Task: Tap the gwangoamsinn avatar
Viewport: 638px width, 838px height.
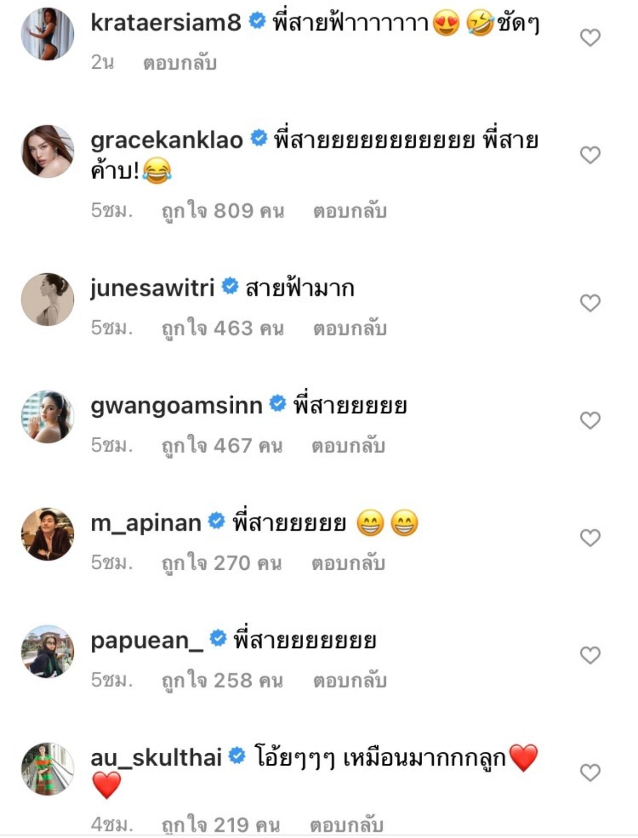Action: pyautogui.click(x=47, y=417)
